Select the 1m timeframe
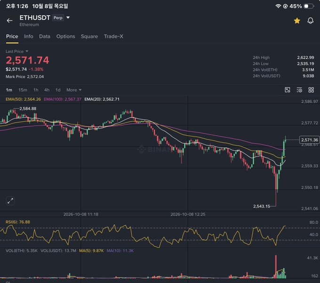Image resolution: width=320 pixels, height=283 pixels. point(9,90)
